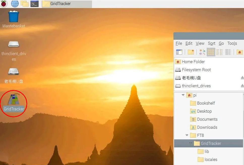Collapse the GridTracker folder tree node

click(x=191, y=143)
